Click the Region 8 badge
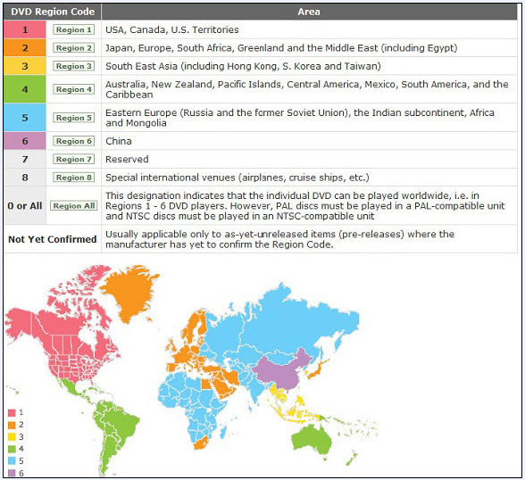 tap(73, 178)
